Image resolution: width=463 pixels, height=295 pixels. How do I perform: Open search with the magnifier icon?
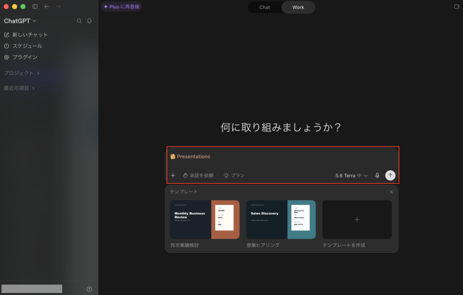tap(79, 21)
